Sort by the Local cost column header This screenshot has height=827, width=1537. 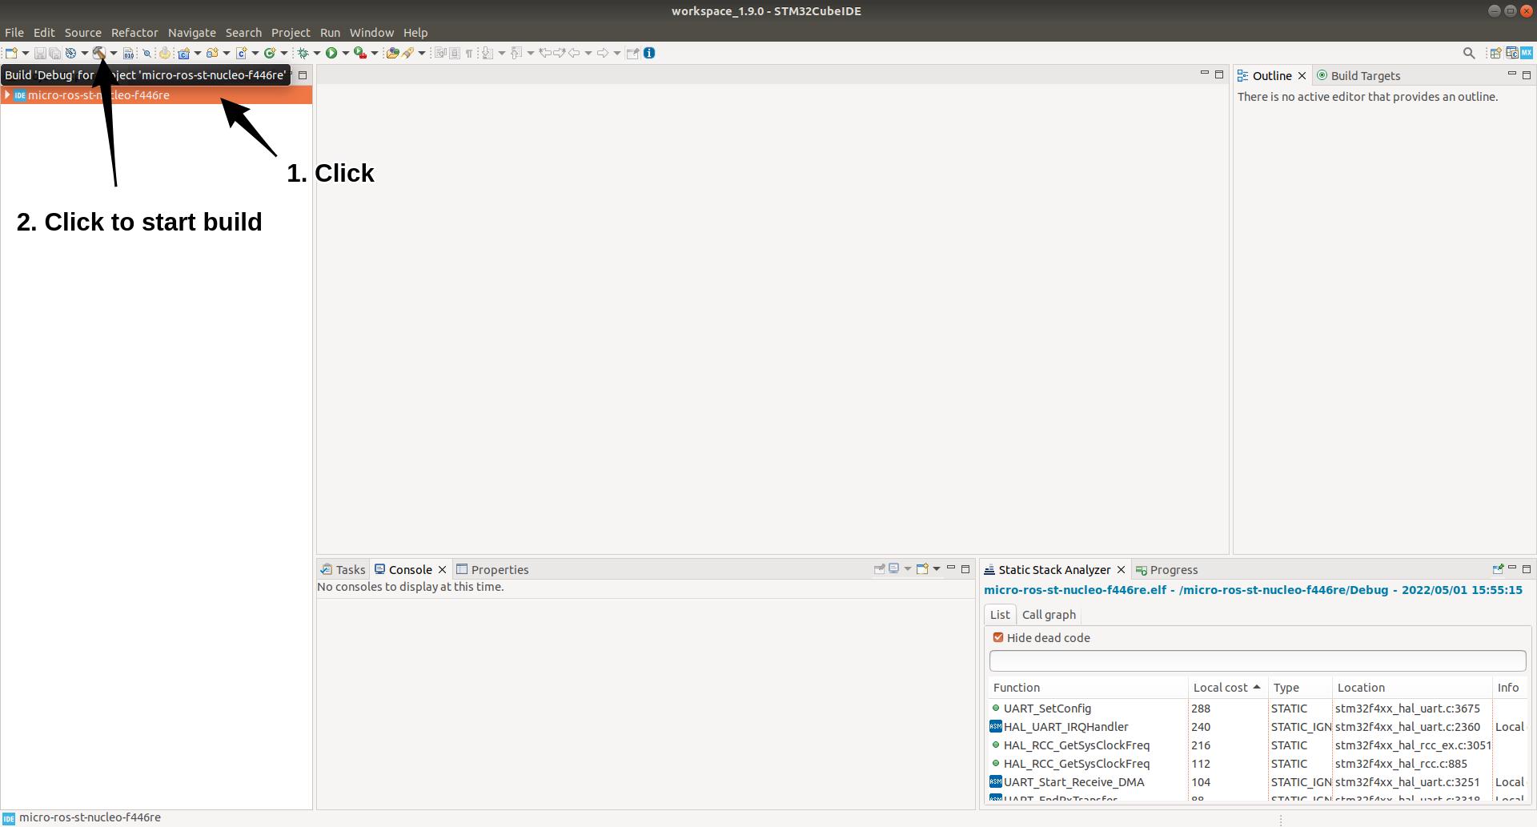click(x=1227, y=687)
